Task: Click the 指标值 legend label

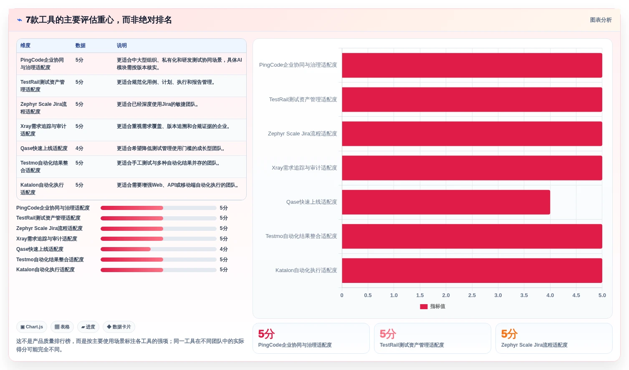Action: [x=438, y=306]
